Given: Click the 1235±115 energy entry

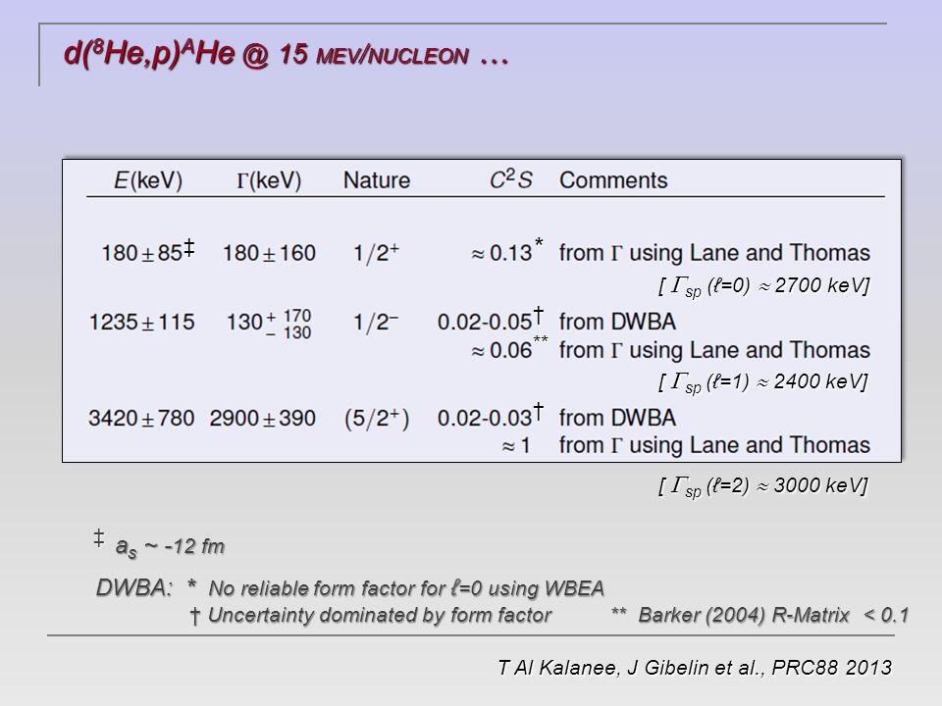Looking at the screenshot, I should point(141,323).
